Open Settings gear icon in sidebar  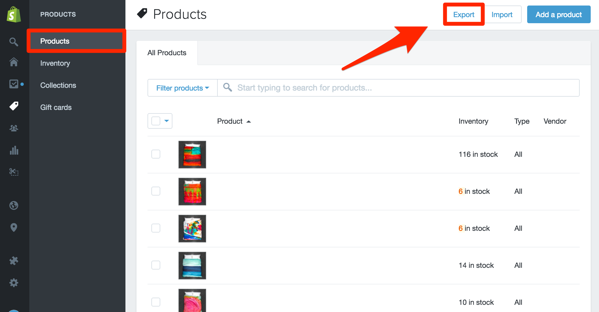tap(14, 283)
